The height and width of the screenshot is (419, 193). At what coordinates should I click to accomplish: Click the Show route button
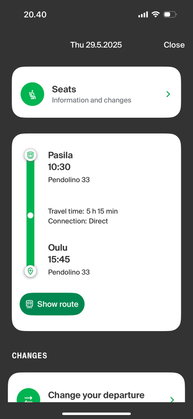[x=52, y=304]
